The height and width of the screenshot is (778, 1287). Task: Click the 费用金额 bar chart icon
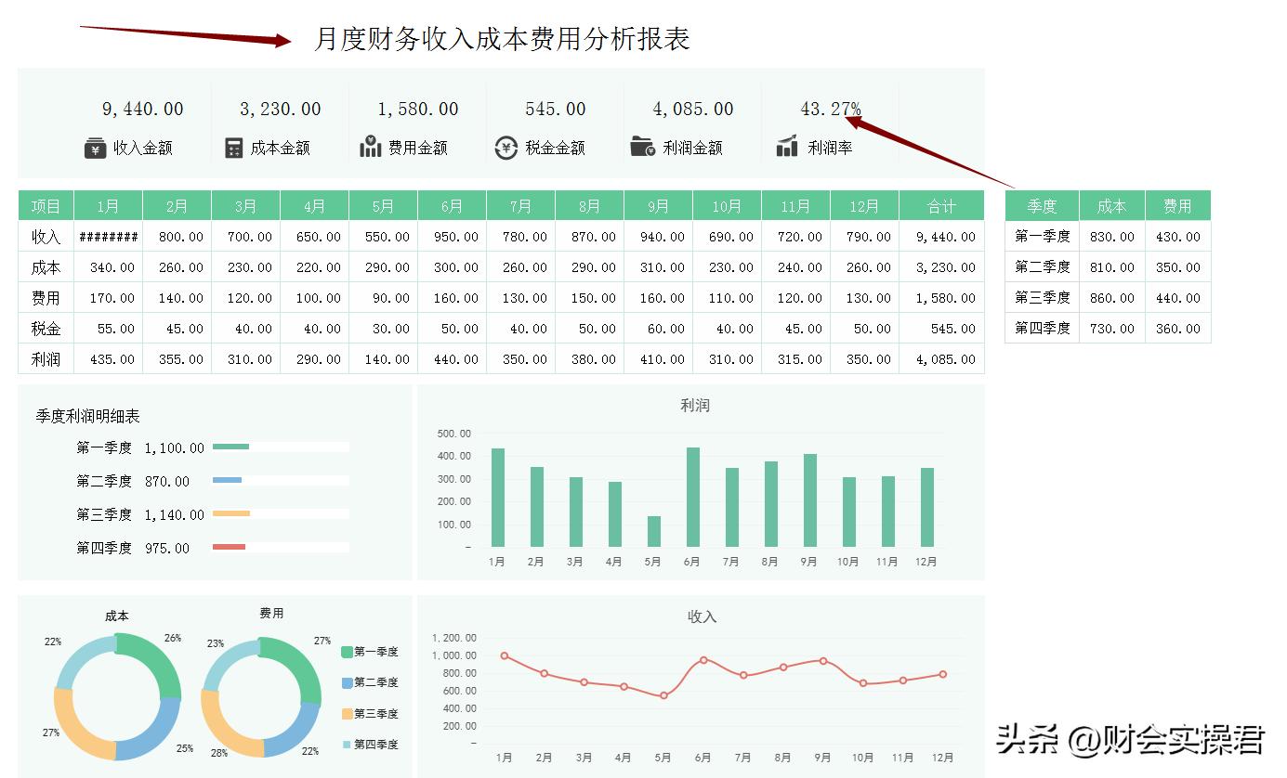point(369,146)
